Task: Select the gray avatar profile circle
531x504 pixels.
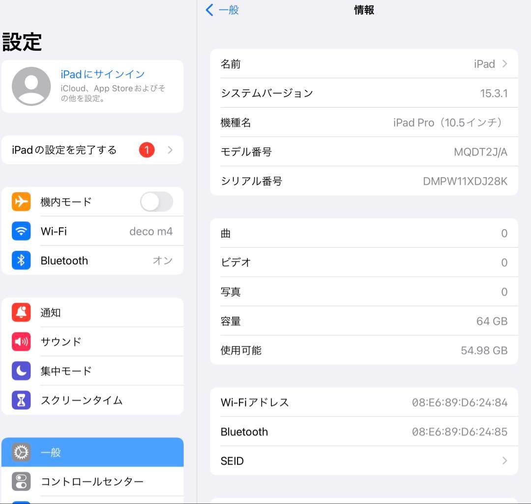Action: [31, 87]
